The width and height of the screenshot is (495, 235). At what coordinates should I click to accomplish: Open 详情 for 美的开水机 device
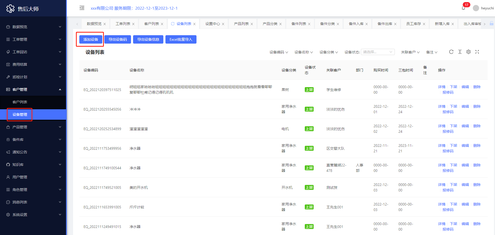442,185
